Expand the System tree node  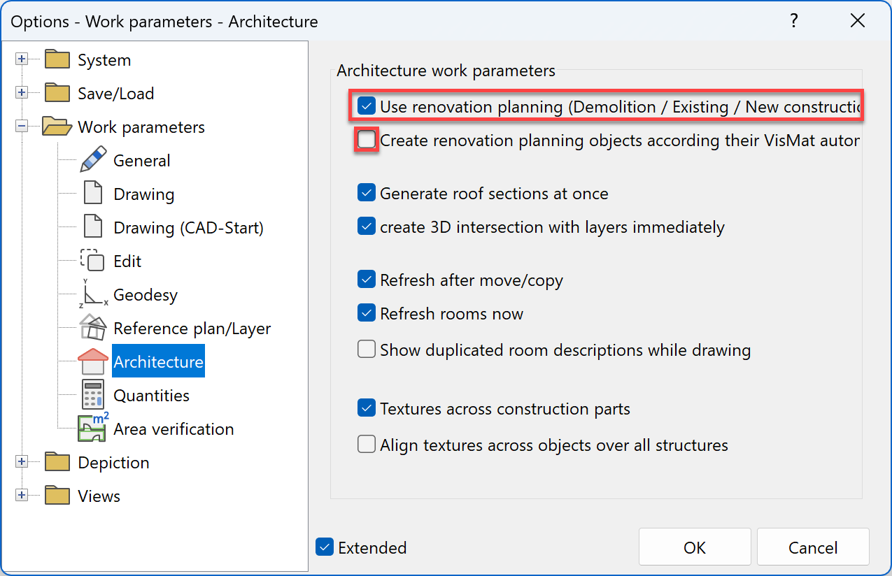(x=22, y=59)
